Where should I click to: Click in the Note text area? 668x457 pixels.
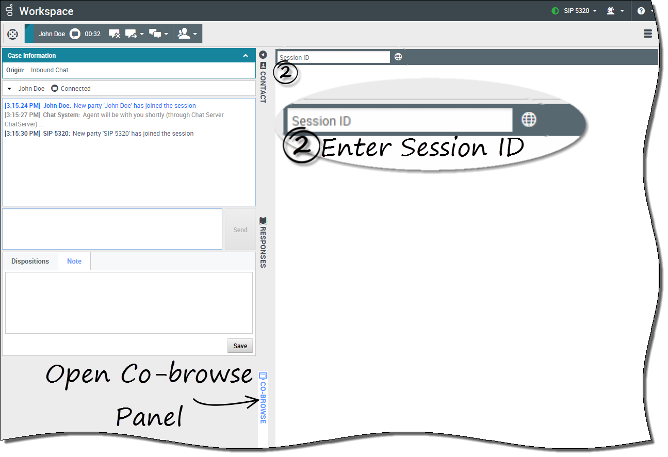pos(129,303)
